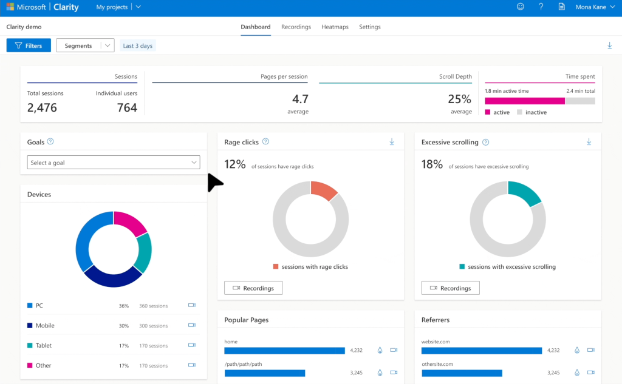Click the Tablet teal legend swatch

(30, 345)
